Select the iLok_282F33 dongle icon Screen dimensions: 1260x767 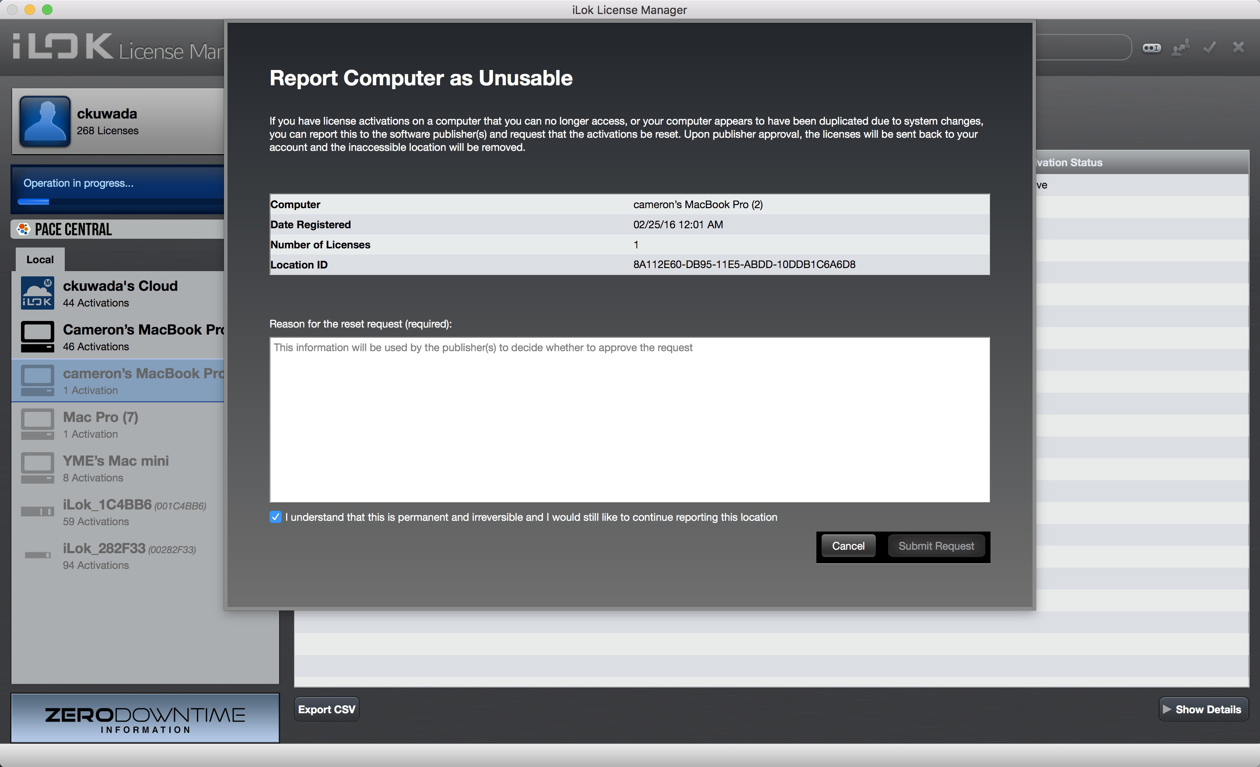[x=37, y=555]
